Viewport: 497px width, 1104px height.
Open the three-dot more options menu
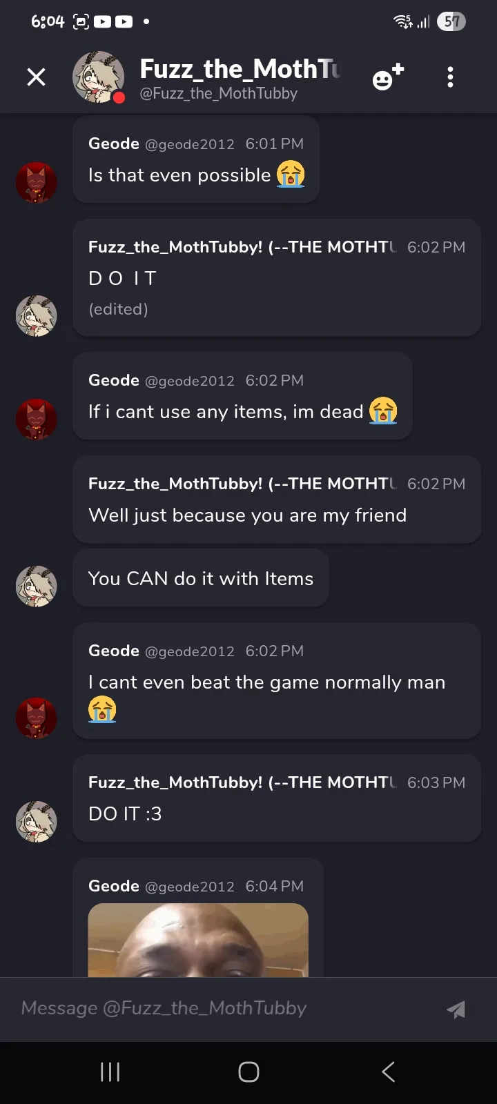[x=450, y=77]
